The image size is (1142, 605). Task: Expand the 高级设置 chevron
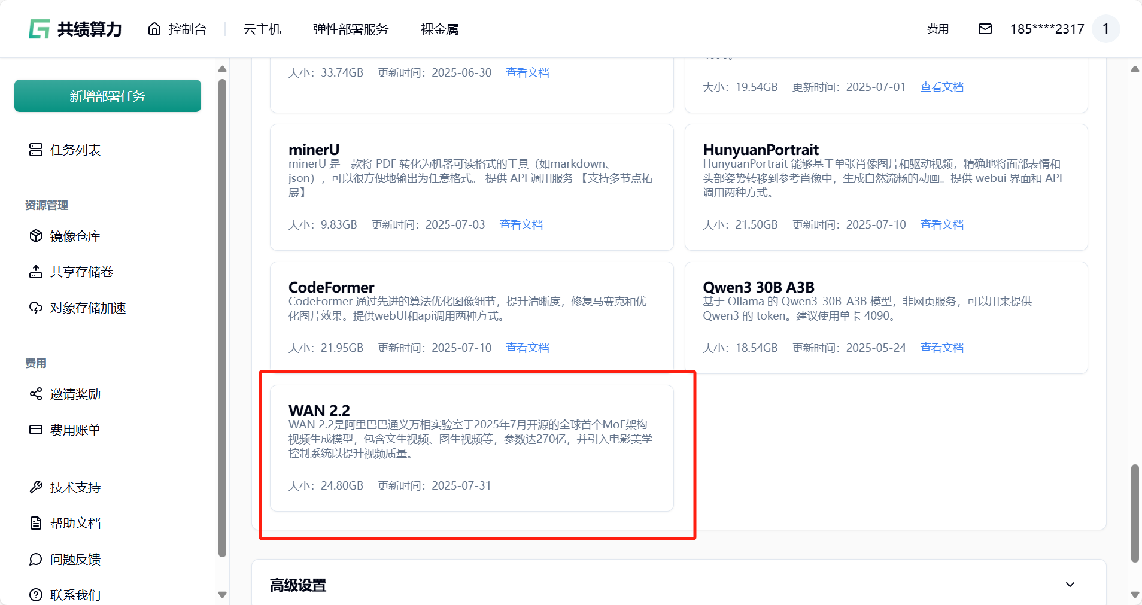coord(1070,585)
